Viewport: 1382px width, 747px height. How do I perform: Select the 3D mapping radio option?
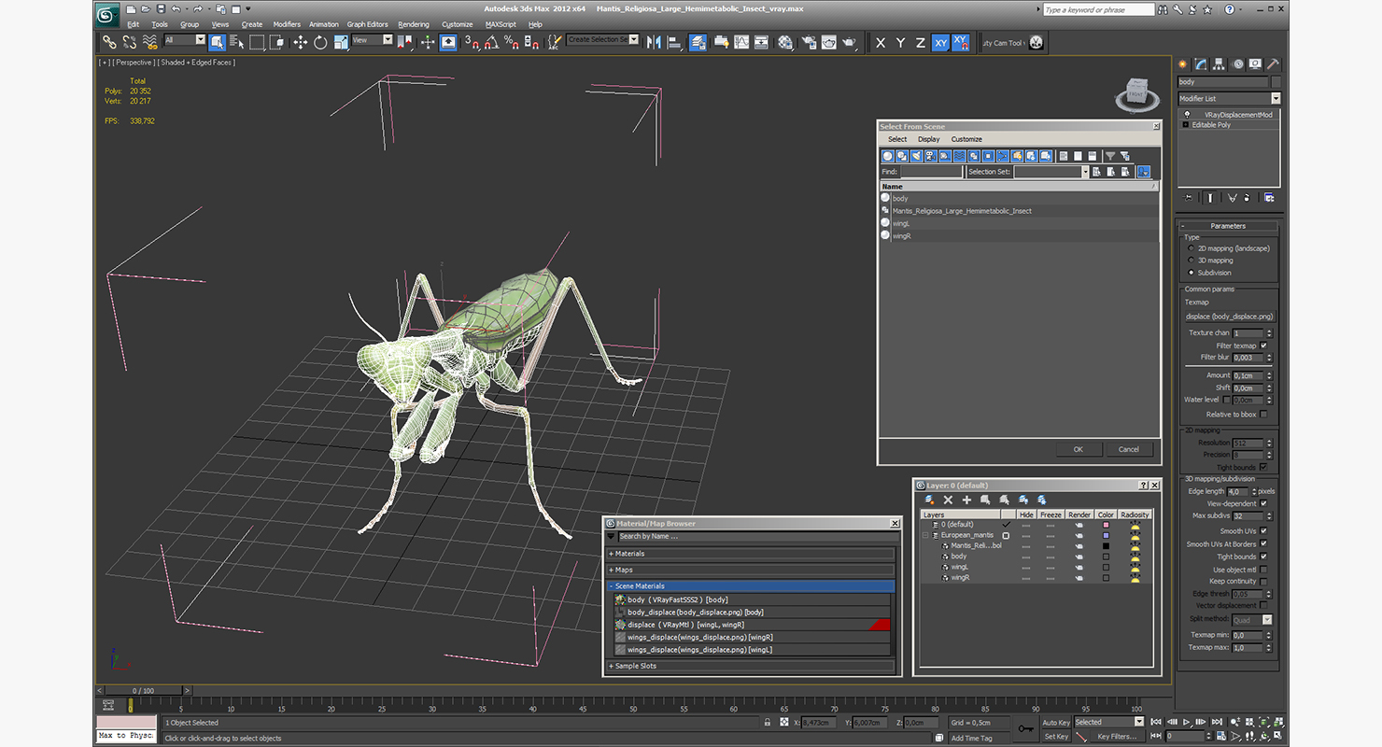(x=1191, y=261)
